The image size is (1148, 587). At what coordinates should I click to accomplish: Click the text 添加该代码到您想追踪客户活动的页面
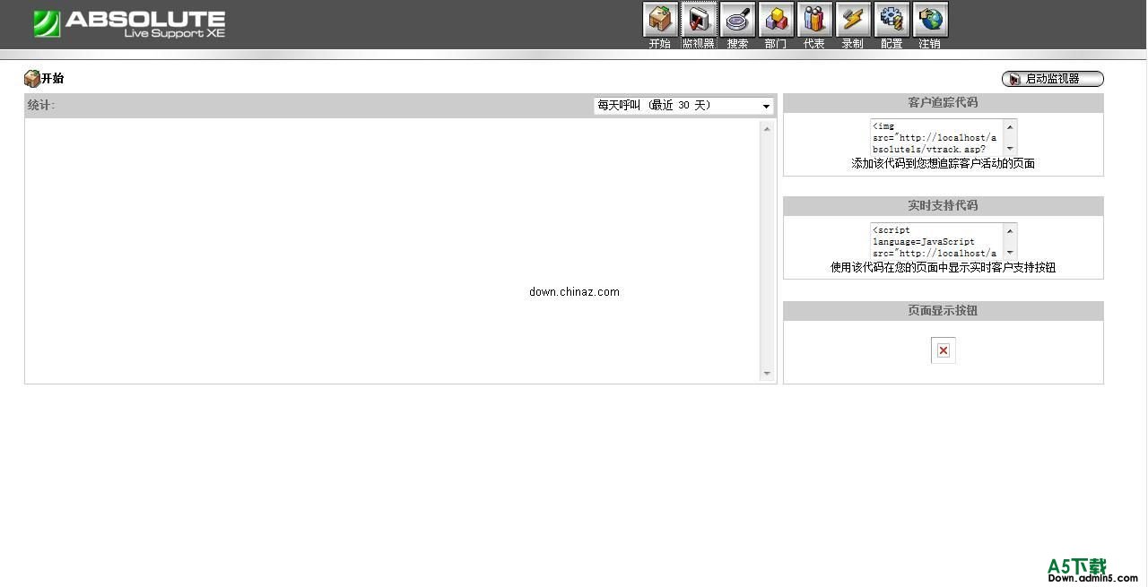(944, 164)
